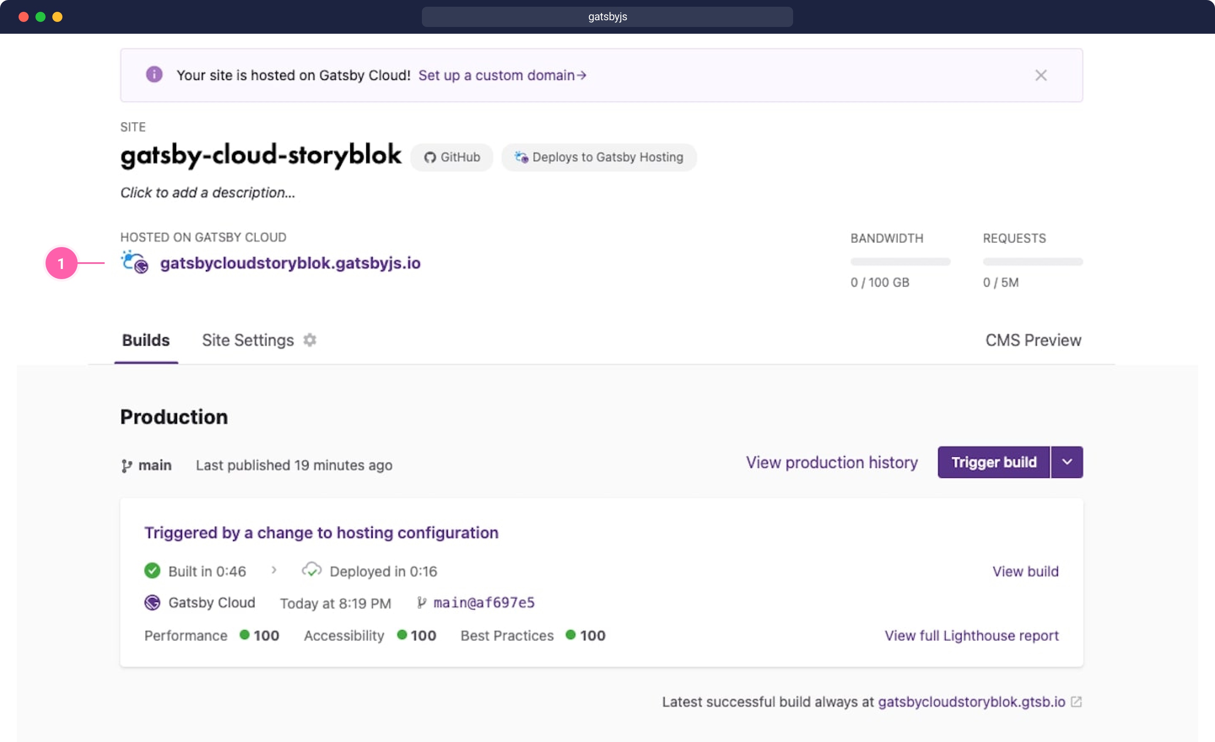Open the CMS Preview tab
Screen dimensions: 1215x742
1033,341
